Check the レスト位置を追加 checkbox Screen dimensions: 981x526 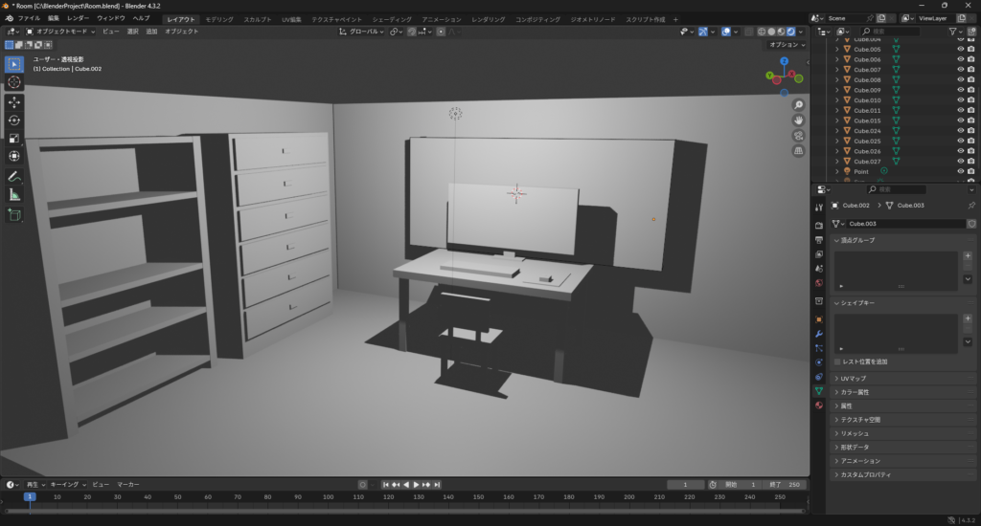[838, 362]
